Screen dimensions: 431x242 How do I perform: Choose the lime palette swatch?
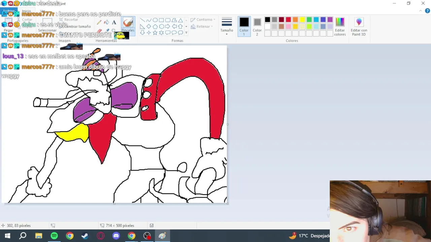point(309,27)
